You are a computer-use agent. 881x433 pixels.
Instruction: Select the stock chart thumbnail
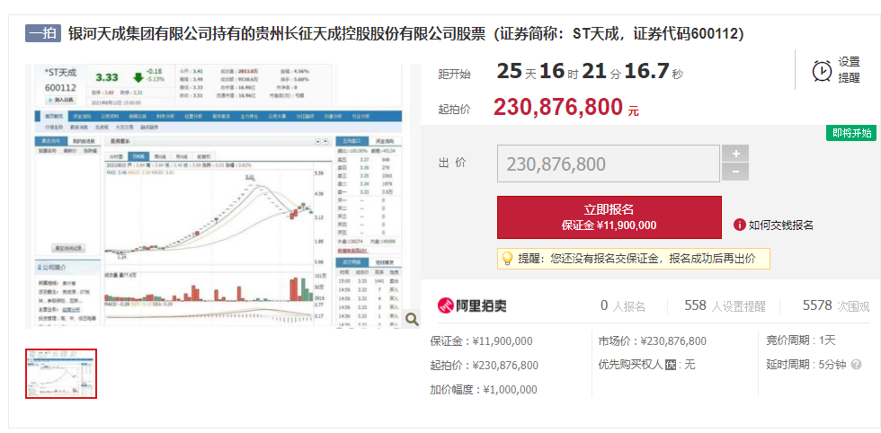61,374
